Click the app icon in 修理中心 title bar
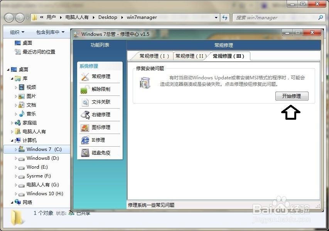Screen dimensions: 329x231 pos(76,34)
